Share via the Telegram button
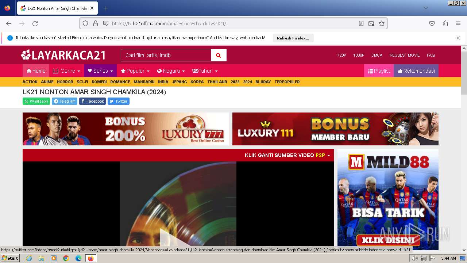 [65, 101]
